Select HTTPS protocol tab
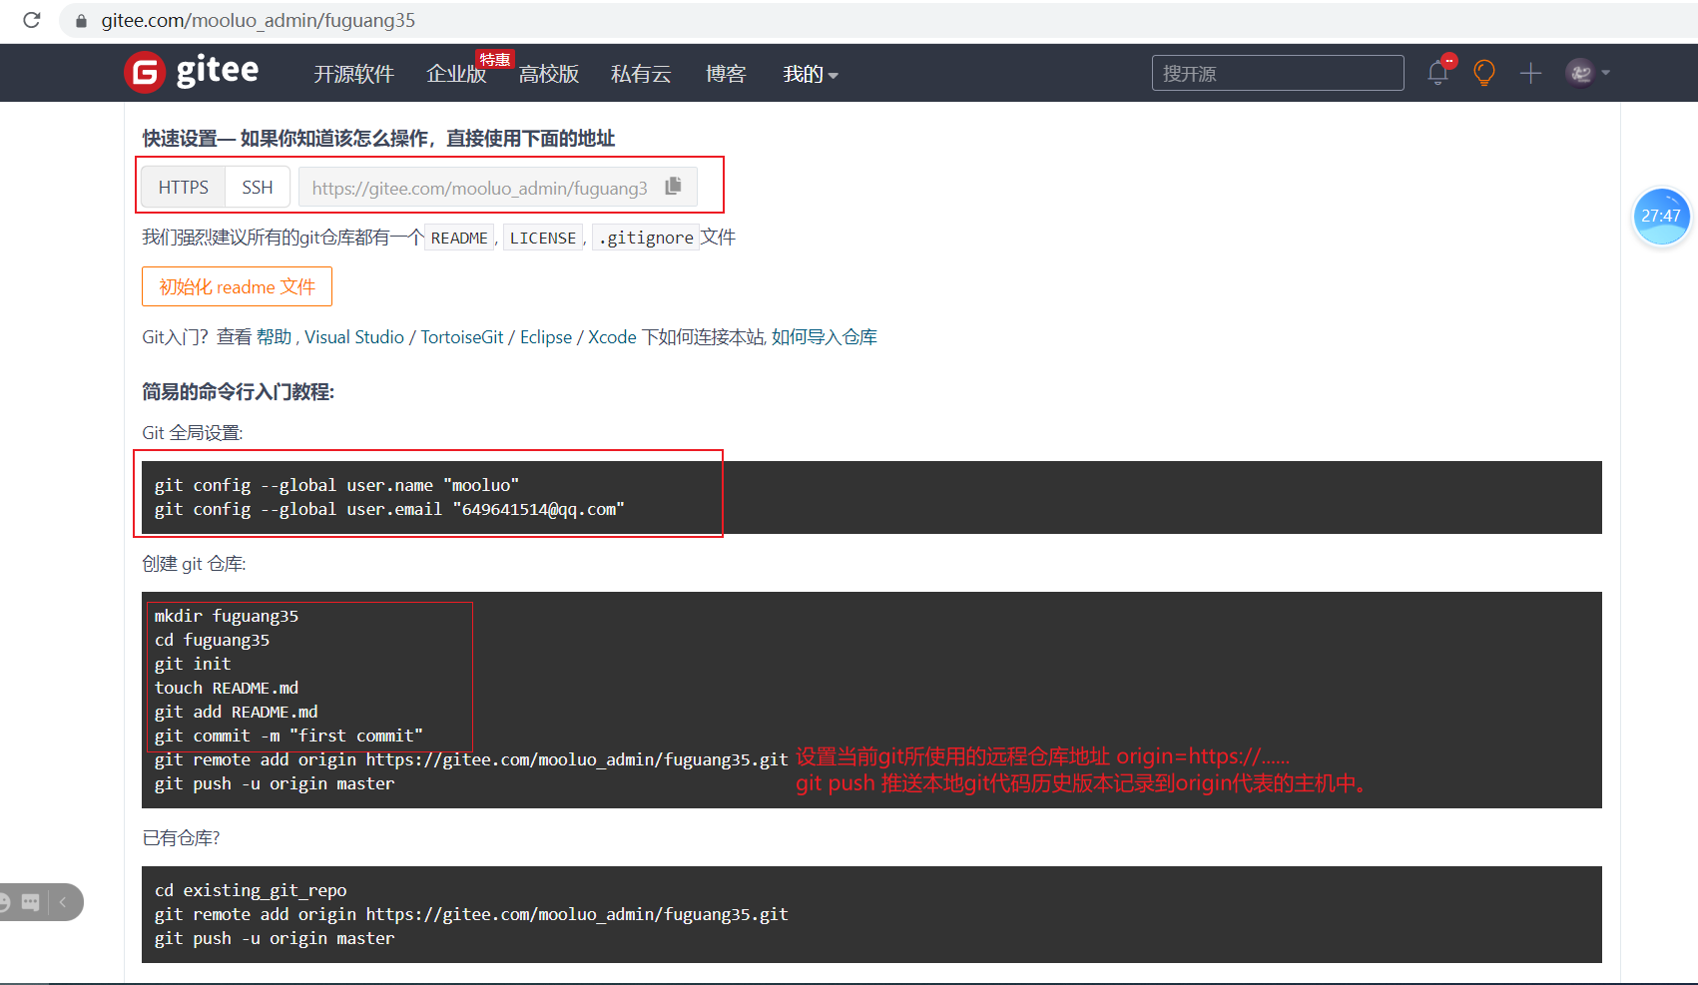1698x985 pixels. click(x=184, y=187)
